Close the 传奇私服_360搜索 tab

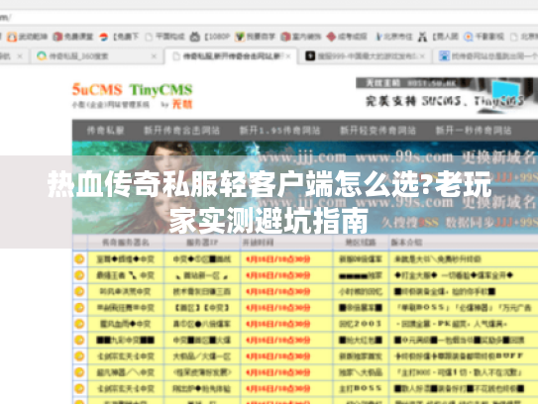(x=154, y=55)
